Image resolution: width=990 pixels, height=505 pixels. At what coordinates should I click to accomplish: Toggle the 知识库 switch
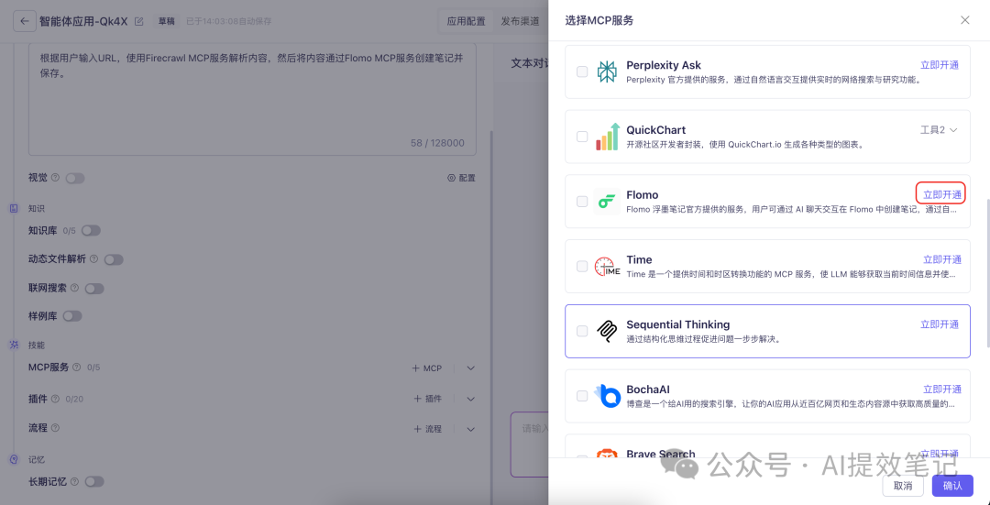(x=91, y=231)
